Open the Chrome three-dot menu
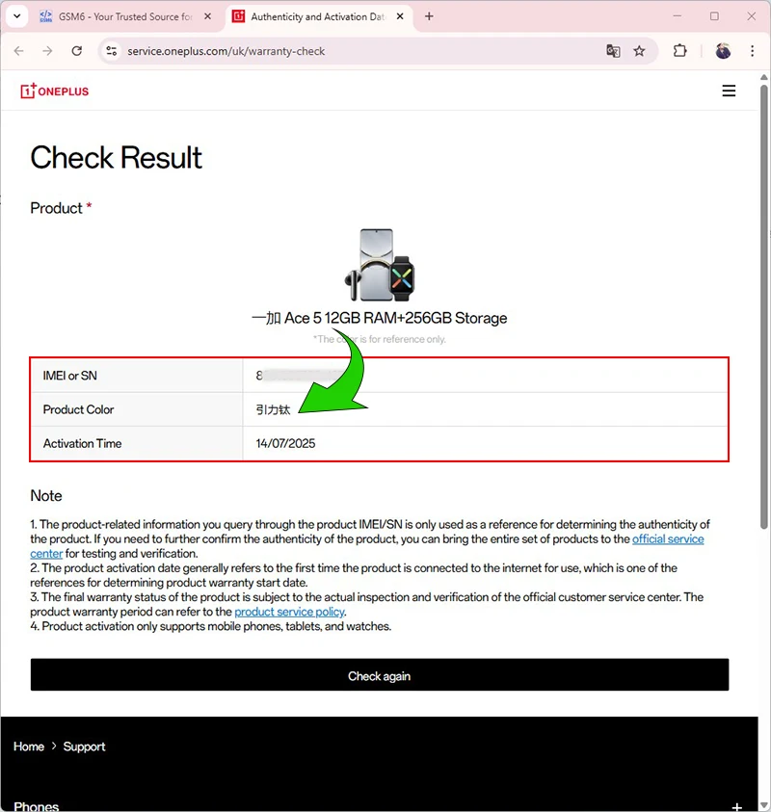This screenshot has height=812, width=771. [752, 51]
